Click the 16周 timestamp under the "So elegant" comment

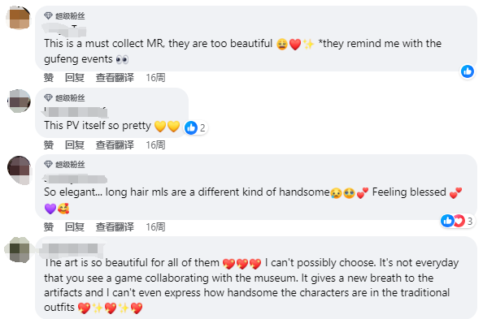(x=155, y=226)
